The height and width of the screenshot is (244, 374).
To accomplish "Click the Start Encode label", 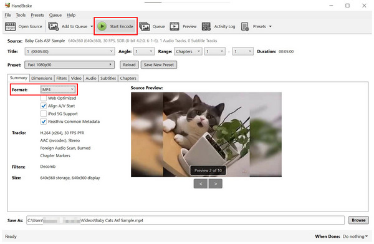I will 122,26.
